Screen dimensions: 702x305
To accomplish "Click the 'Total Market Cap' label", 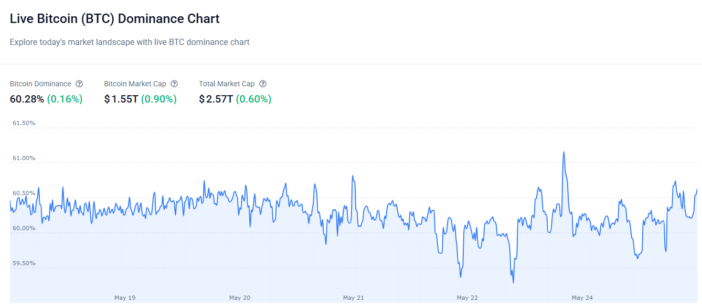I will coord(227,84).
